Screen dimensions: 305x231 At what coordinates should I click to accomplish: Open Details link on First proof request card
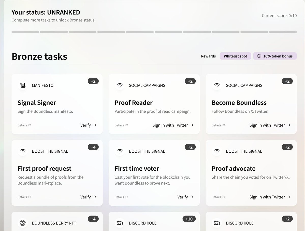(24, 197)
